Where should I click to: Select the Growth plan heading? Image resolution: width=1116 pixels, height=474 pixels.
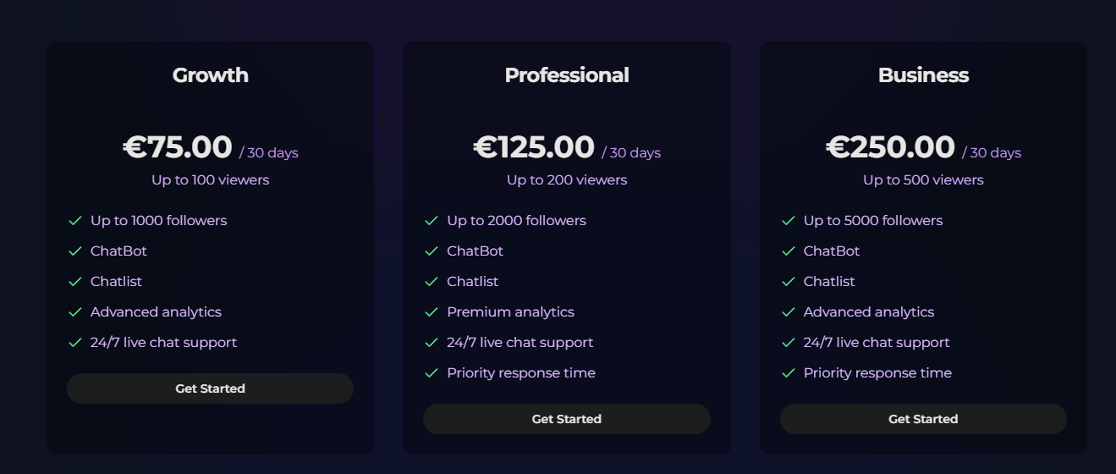[211, 75]
